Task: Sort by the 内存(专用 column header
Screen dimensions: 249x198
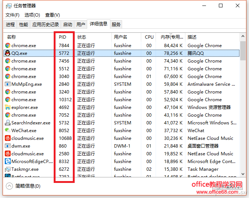Action: coord(171,37)
